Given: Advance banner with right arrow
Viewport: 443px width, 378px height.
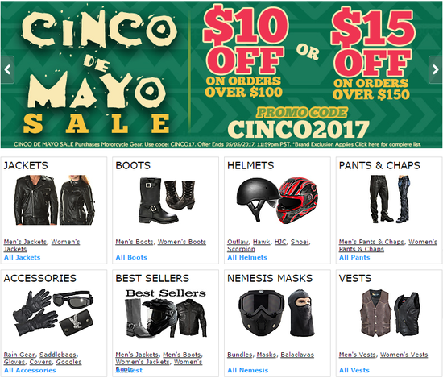Looking at the screenshot, I should coord(436,69).
